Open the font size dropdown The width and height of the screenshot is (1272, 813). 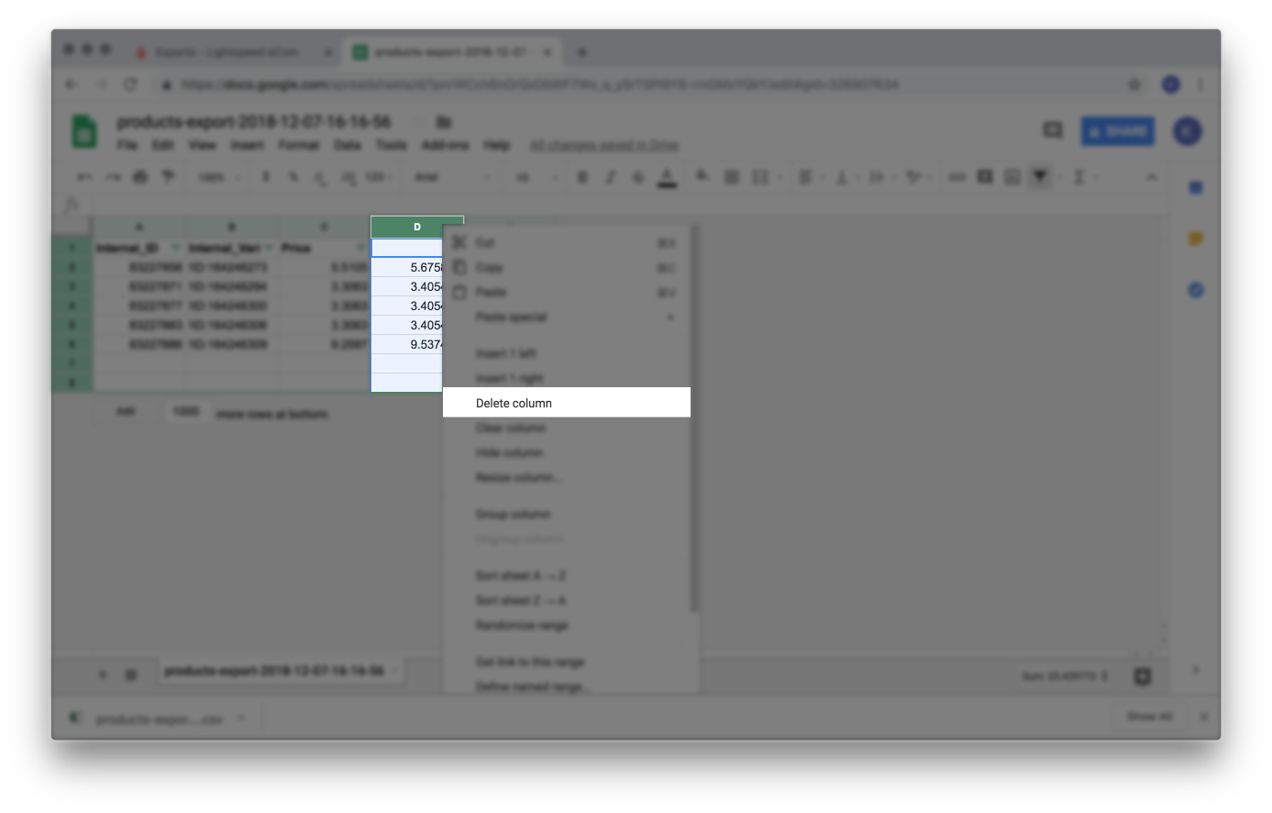pyautogui.click(x=535, y=177)
